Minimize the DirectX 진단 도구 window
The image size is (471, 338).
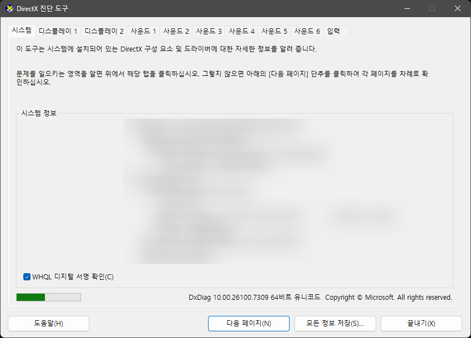pos(407,9)
